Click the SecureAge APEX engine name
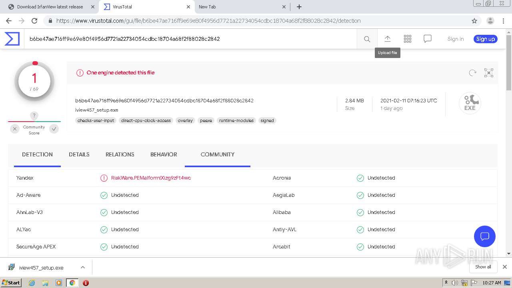512x288 pixels. coord(36,247)
